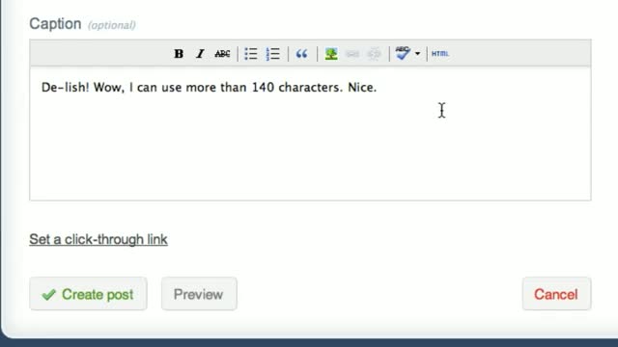Open spell check language dropdown arrow
This screenshot has width=618, height=347.
pyautogui.click(x=417, y=54)
